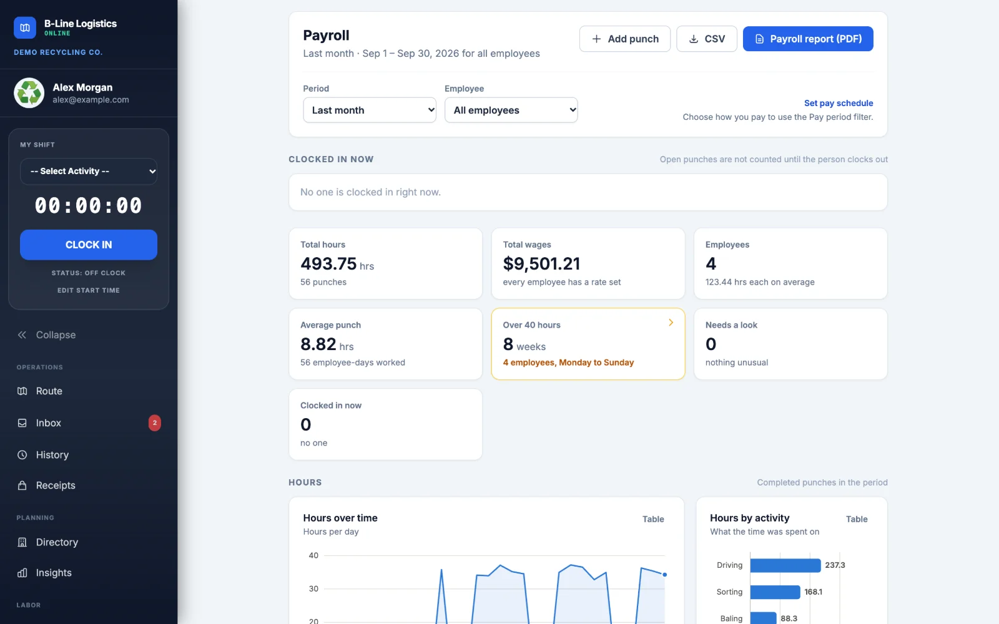Click the Inbox tray icon
This screenshot has height=624, width=999.
click(22, 423)
